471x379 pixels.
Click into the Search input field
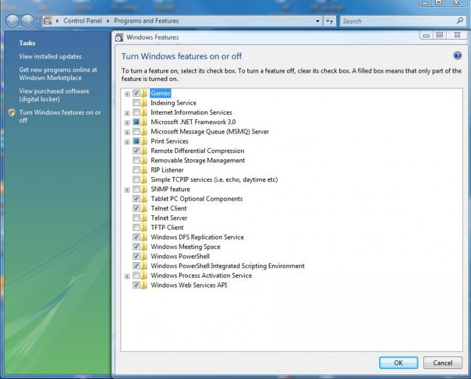398,21
